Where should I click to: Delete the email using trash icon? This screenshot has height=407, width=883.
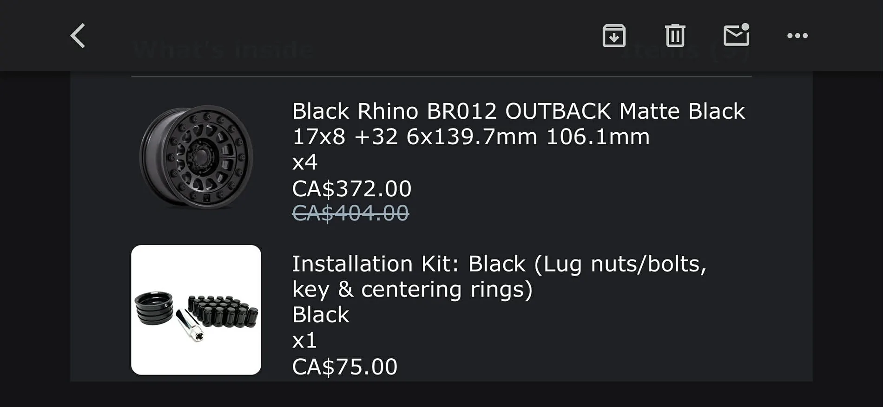[x=675, y=35]
